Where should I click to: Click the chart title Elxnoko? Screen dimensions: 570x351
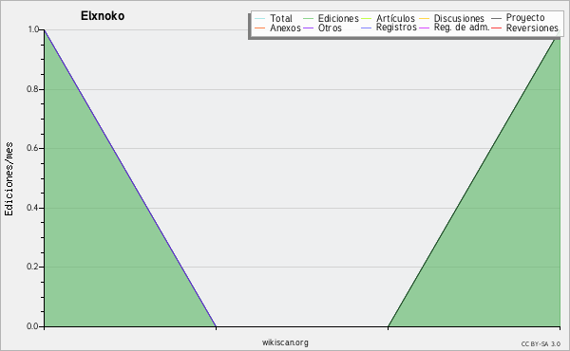tap(103, 16)
